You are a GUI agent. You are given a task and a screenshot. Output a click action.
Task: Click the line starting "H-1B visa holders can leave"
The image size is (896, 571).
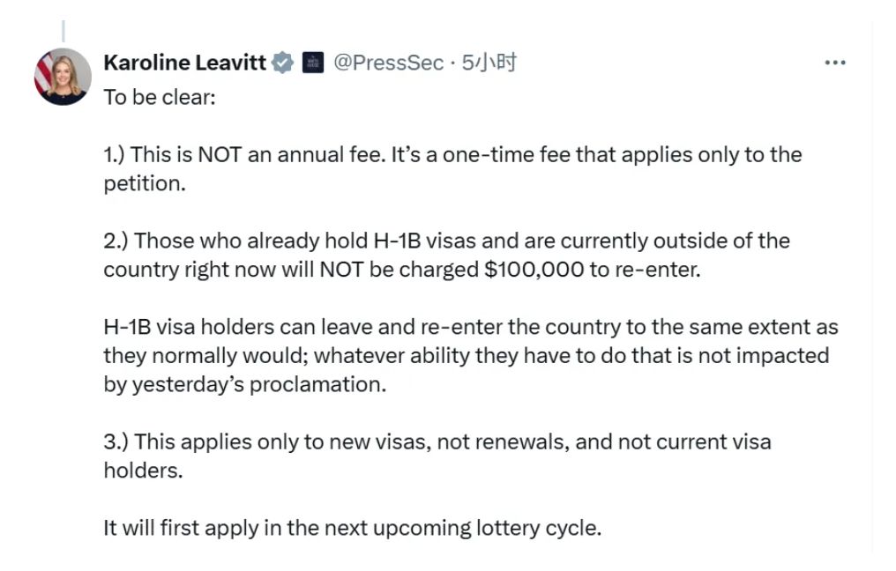click(x=470, y=327)
